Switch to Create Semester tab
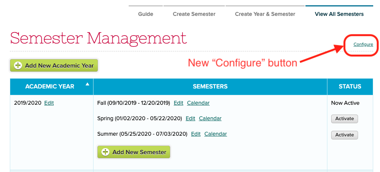The width and height of the screenshot is (380, 172). tap(194, 14)
